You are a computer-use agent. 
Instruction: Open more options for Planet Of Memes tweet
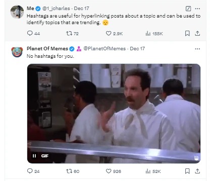197,49
